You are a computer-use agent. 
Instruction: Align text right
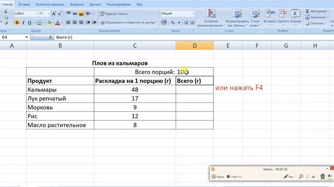click(81, 22)
